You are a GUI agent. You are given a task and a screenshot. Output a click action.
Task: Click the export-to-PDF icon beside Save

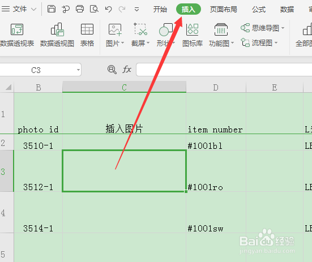point(66,9)
